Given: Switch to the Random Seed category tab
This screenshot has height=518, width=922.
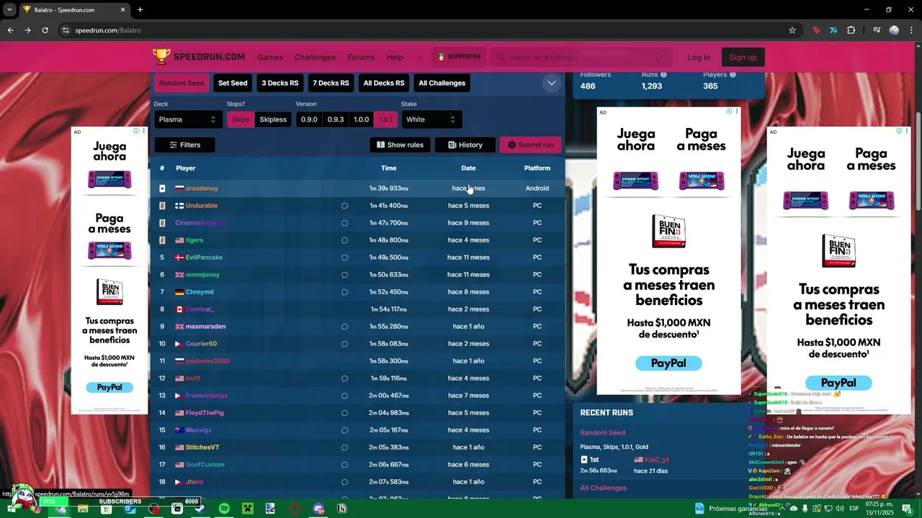Looking at the screenshot, I should [182, 83].
